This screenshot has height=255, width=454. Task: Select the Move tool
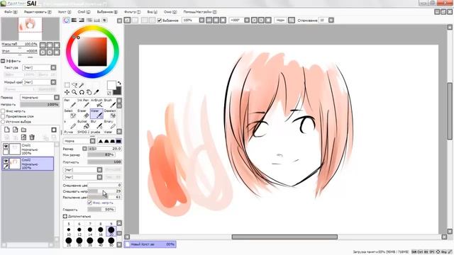[67, 92]
